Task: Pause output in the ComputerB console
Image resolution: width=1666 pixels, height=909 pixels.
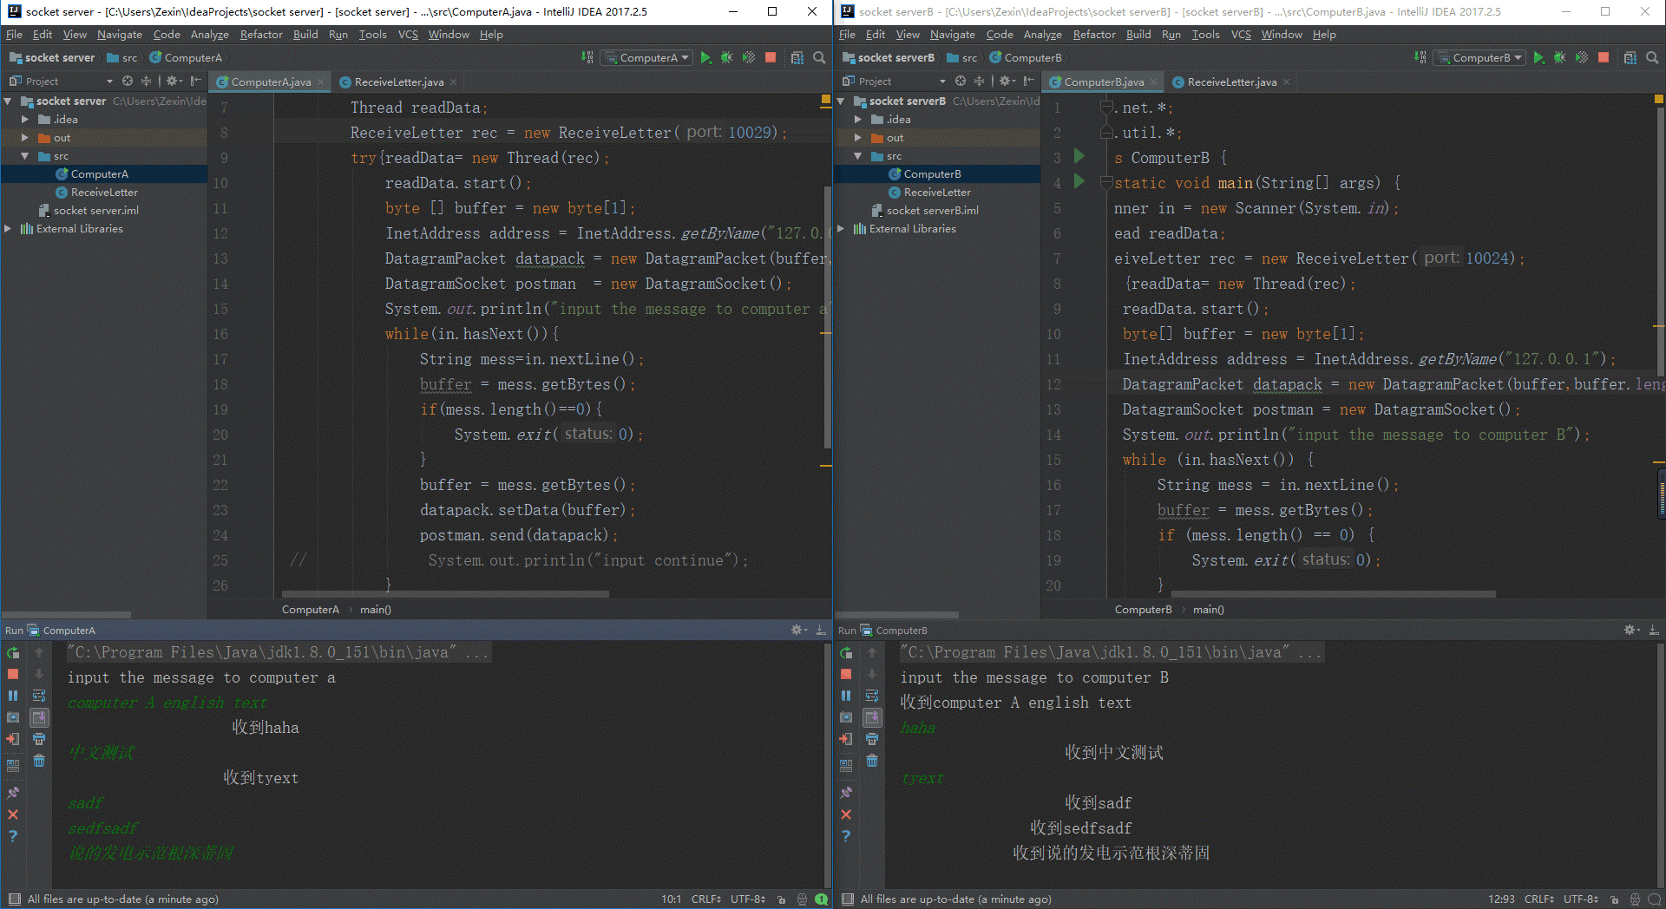Action: tap(846, 695)
